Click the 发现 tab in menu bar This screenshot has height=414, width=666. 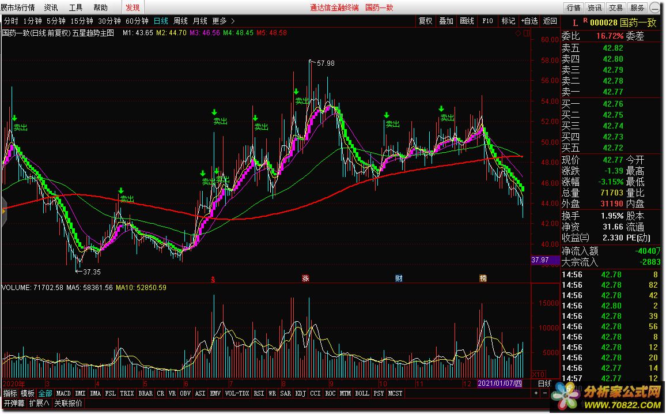(x=133, y=7)
